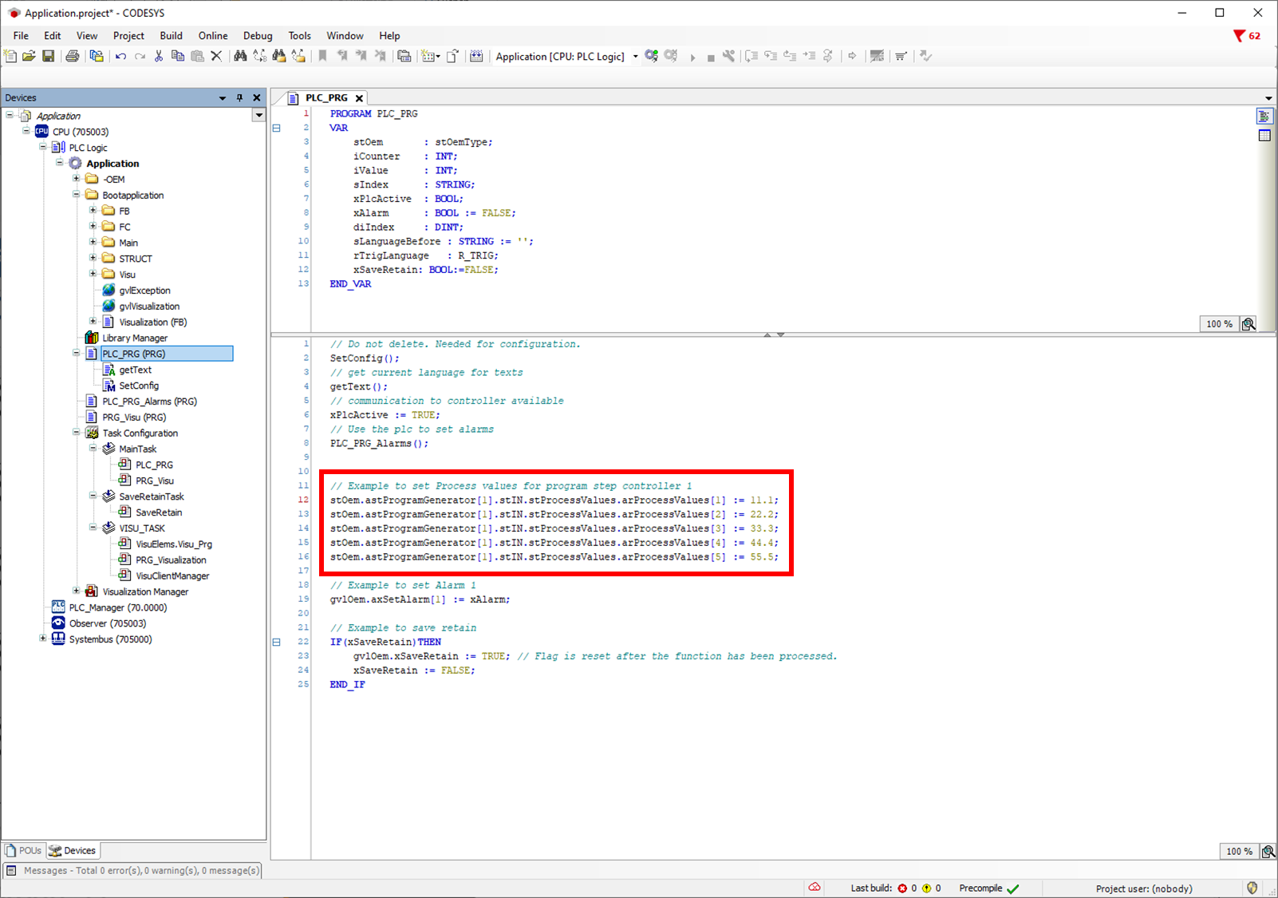Select PLC_PRG_Alarms (PRG) in device tree

[x=149, y=402]
